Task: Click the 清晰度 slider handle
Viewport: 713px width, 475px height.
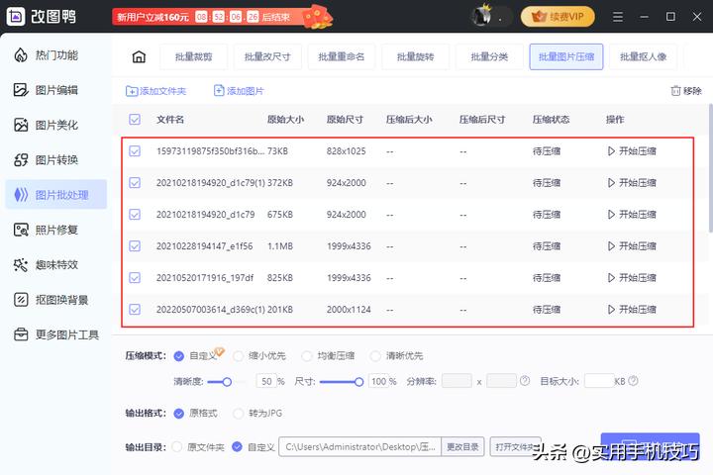Action: pyautogui.click(x=227, y=382)
